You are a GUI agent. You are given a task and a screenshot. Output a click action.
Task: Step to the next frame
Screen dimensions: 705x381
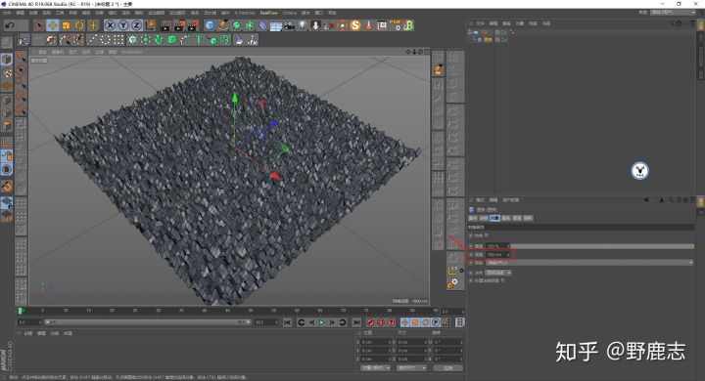tap(332, 322)
